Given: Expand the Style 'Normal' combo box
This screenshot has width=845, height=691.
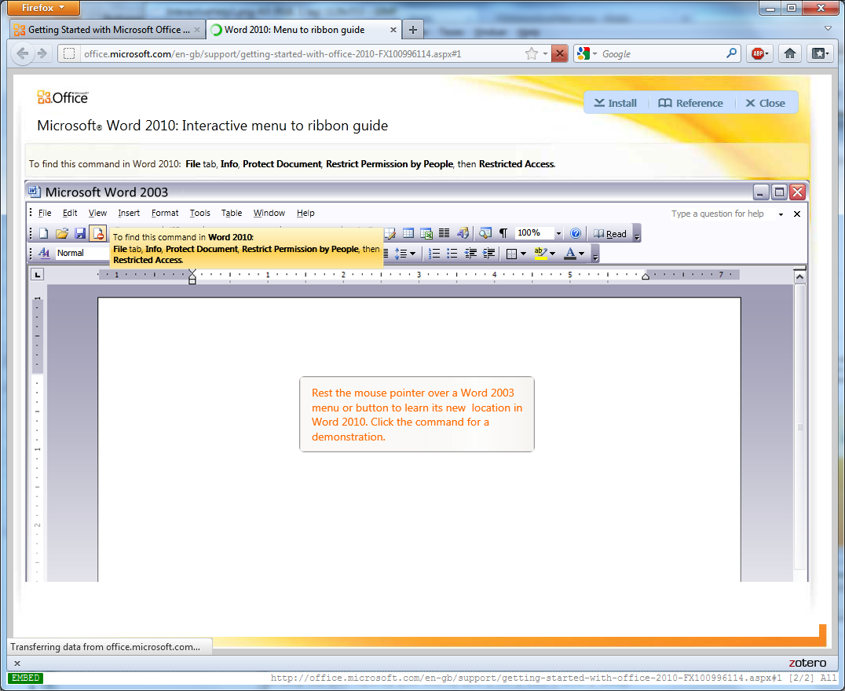Looking at the screenshot, I should [x=82, y=253].
